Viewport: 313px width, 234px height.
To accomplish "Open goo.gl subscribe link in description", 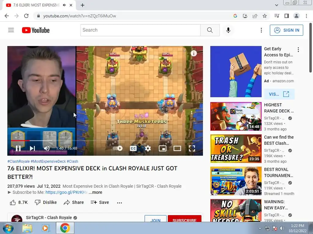I will pos(66,193).
